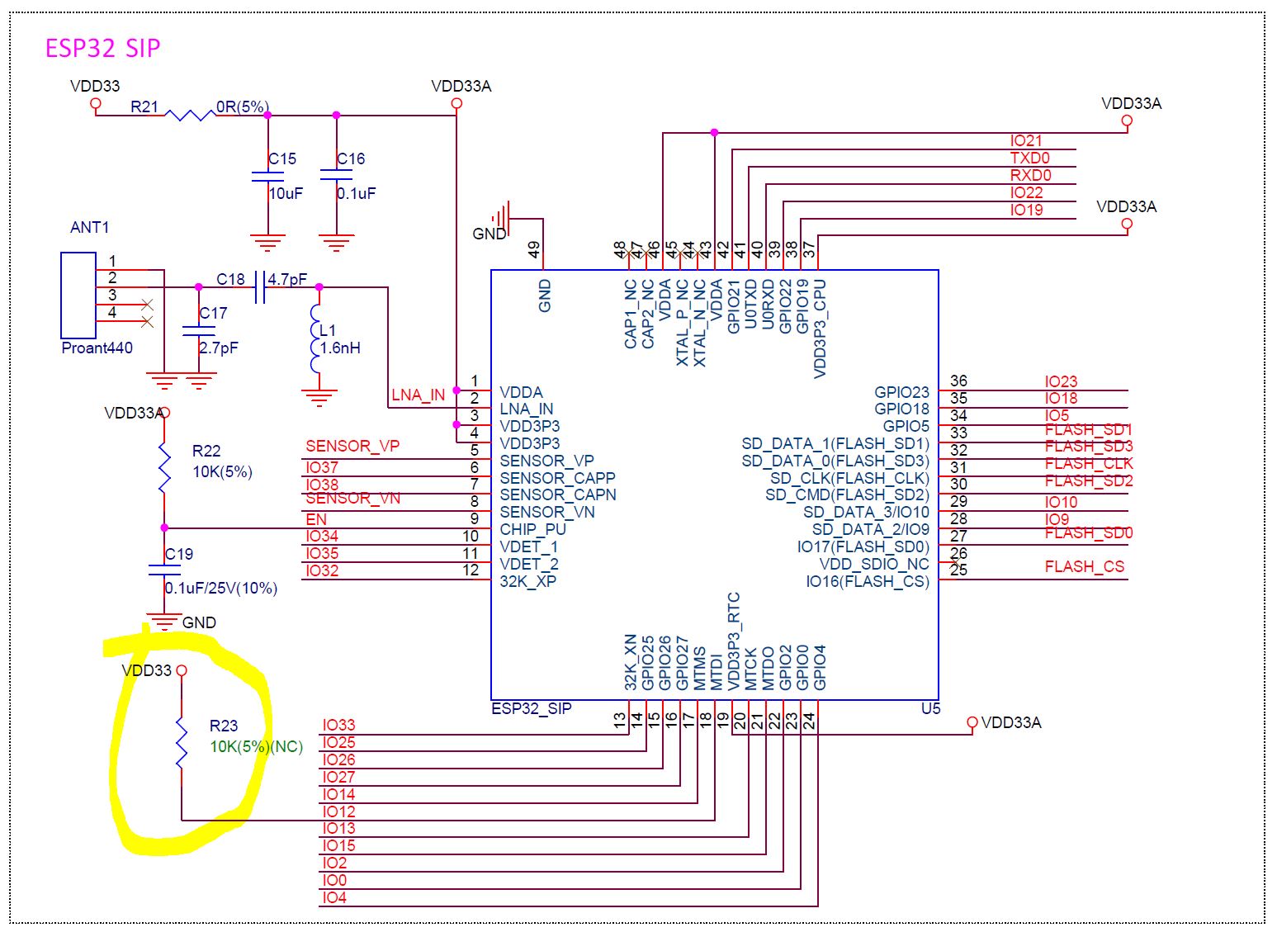Click the CHIP_PU pin name
The width and height of the screenshot is (1277, 932).
(533, 529)
